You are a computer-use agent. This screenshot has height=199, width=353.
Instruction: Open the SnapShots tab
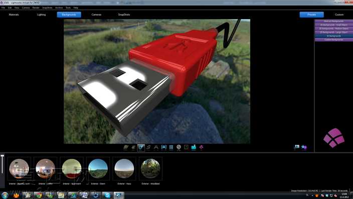[x=124, y=15]
